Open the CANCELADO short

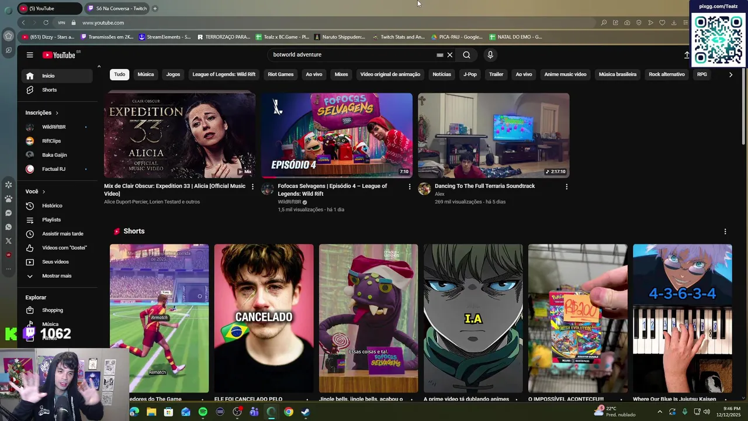point(264,318)
